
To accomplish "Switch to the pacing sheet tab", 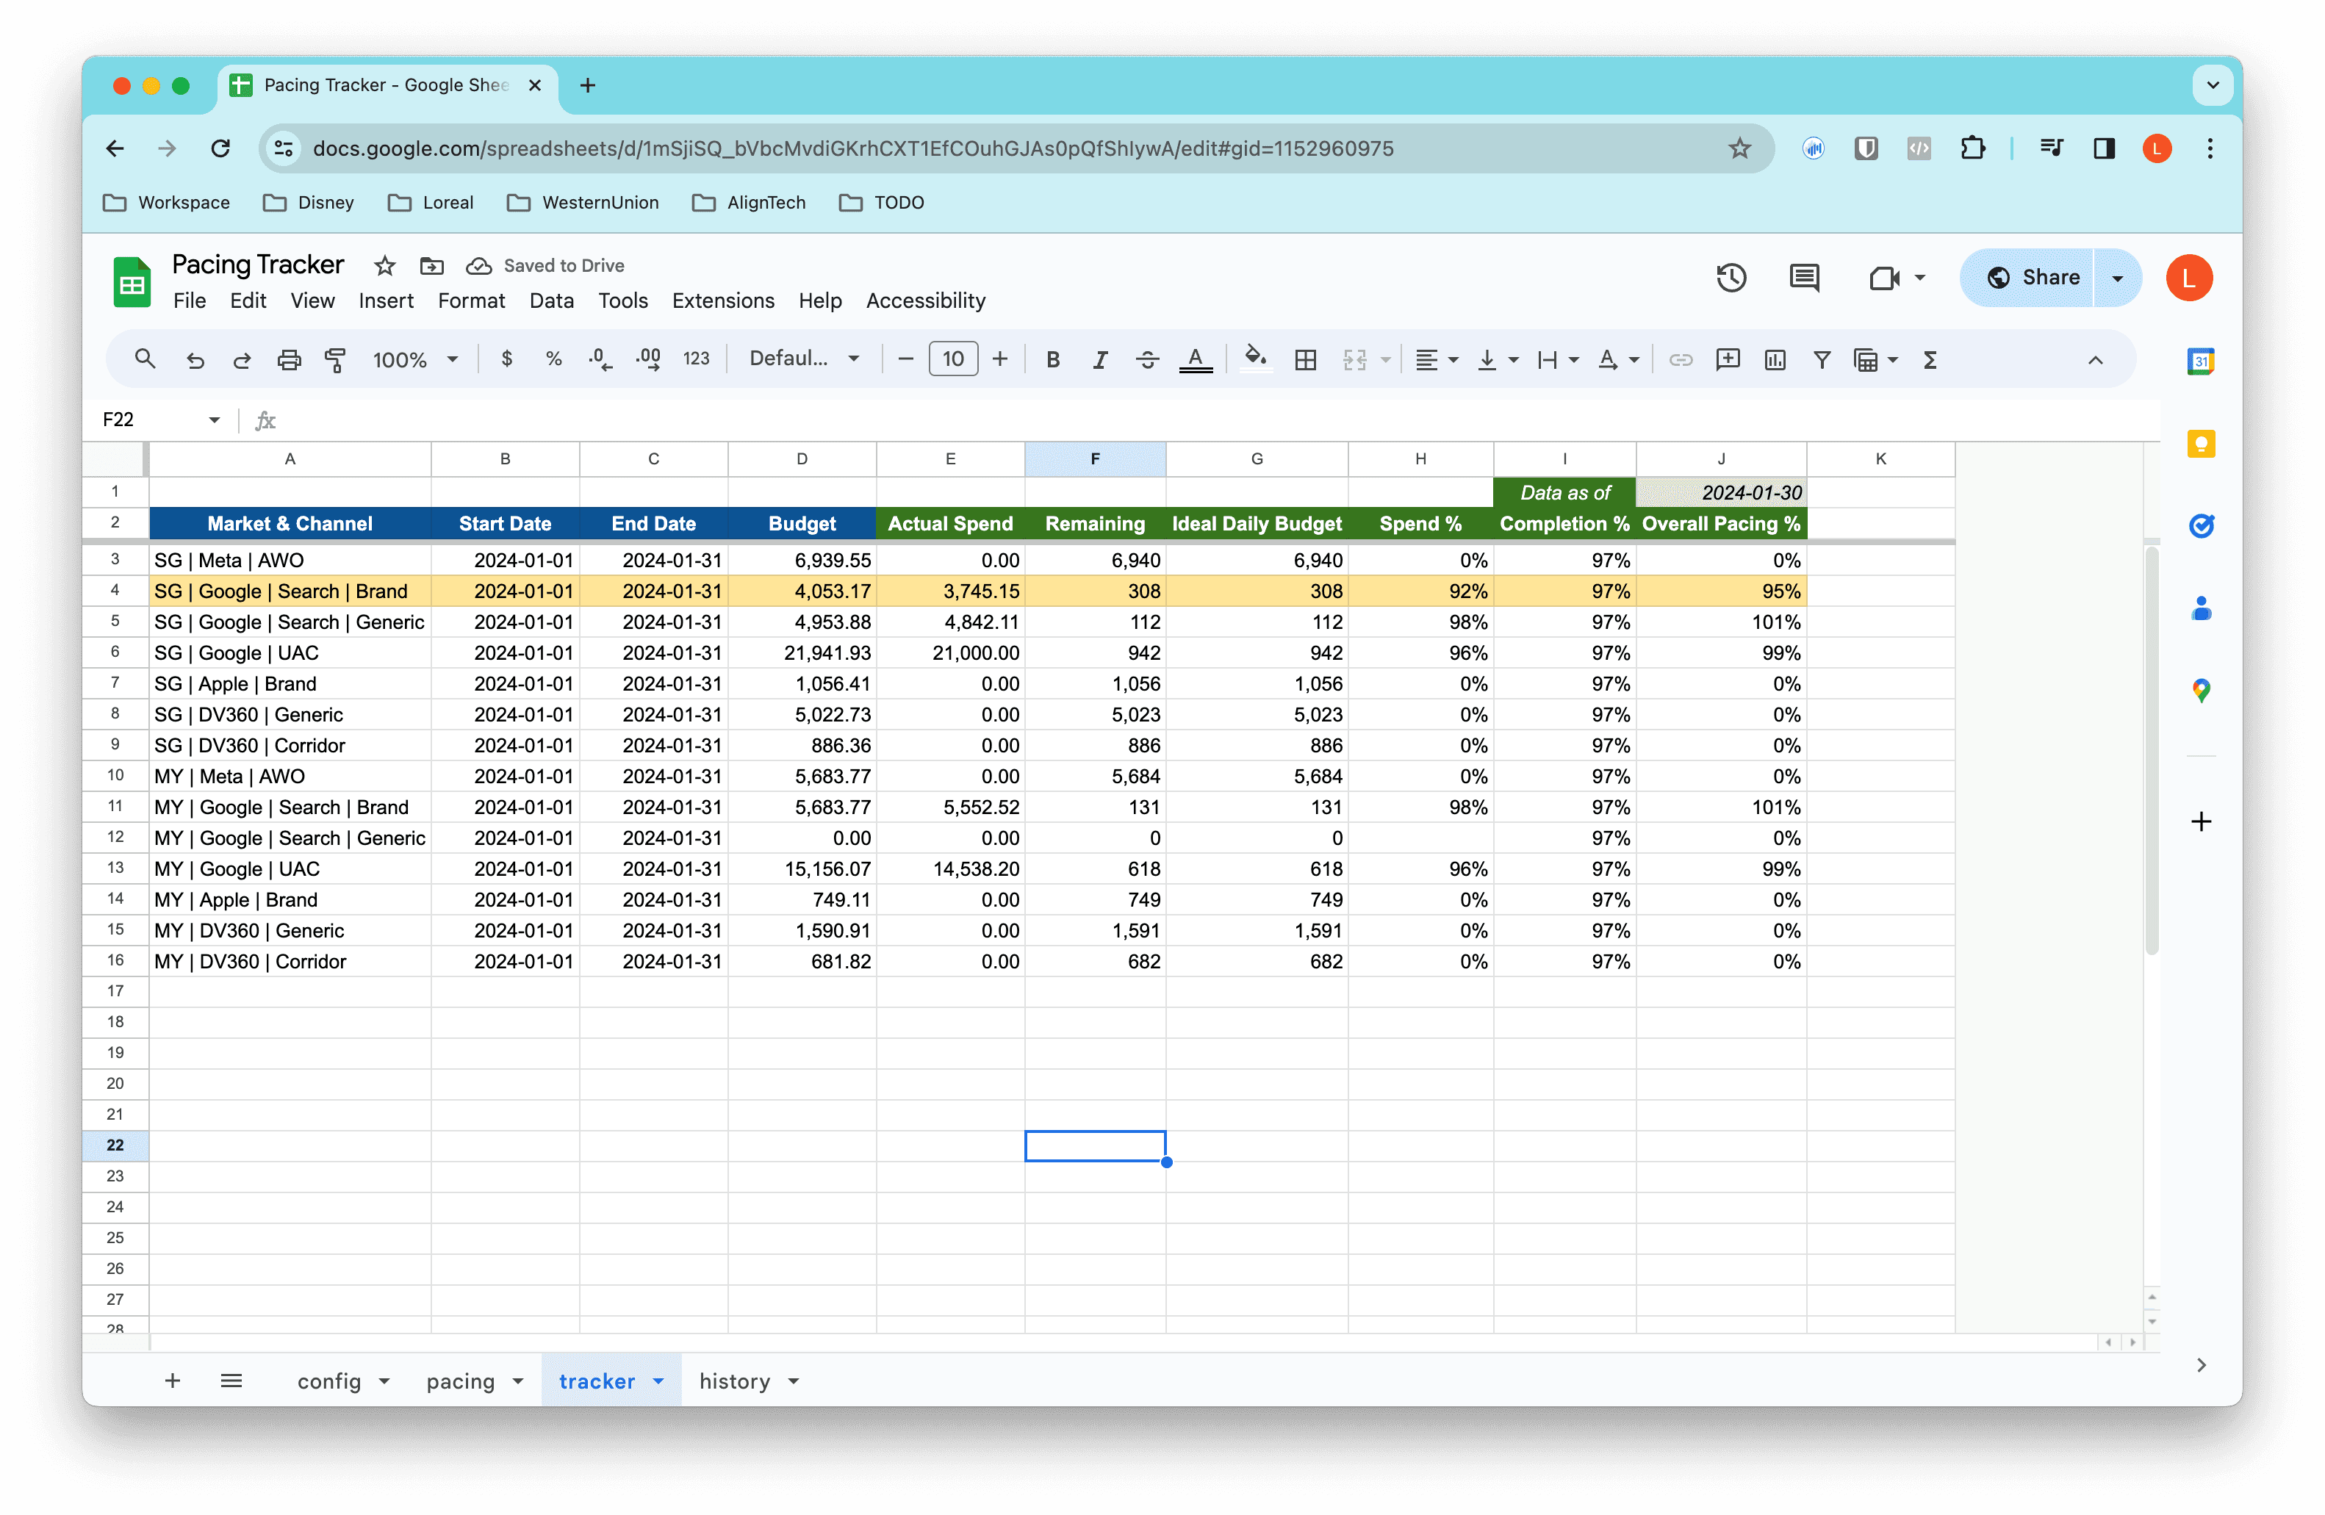I will pyautogui.click(x=460, y=1381).
